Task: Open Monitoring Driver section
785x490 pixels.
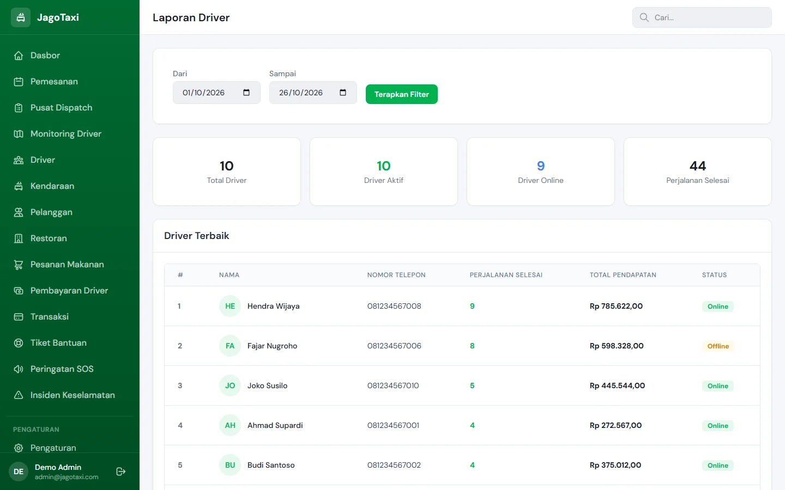Action: (x=70, y=134)
